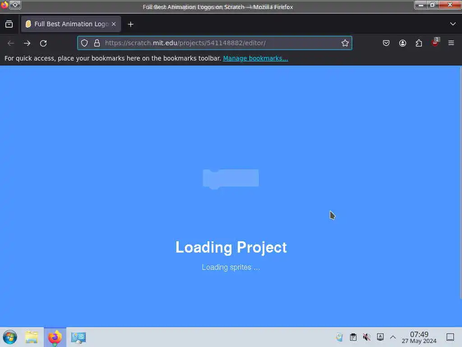This screenshot has width=462, height=347.
Task: Open the clock showing 07:49
Action: [419, 337]
